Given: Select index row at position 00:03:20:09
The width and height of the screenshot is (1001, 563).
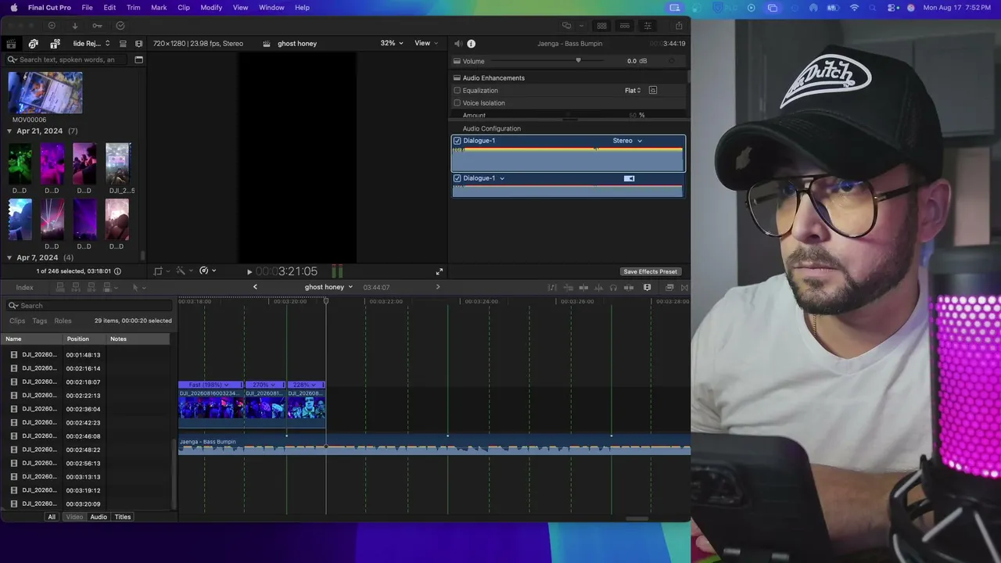Looking at the screenshot, I should pyautogui.click(x=86, y=504).
